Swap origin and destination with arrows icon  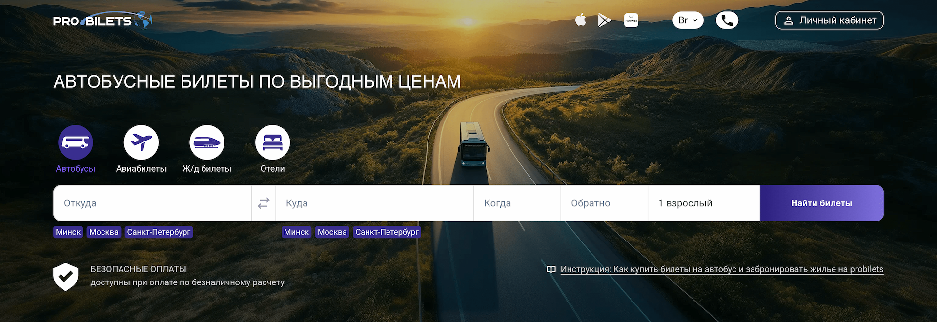point(264,203)
